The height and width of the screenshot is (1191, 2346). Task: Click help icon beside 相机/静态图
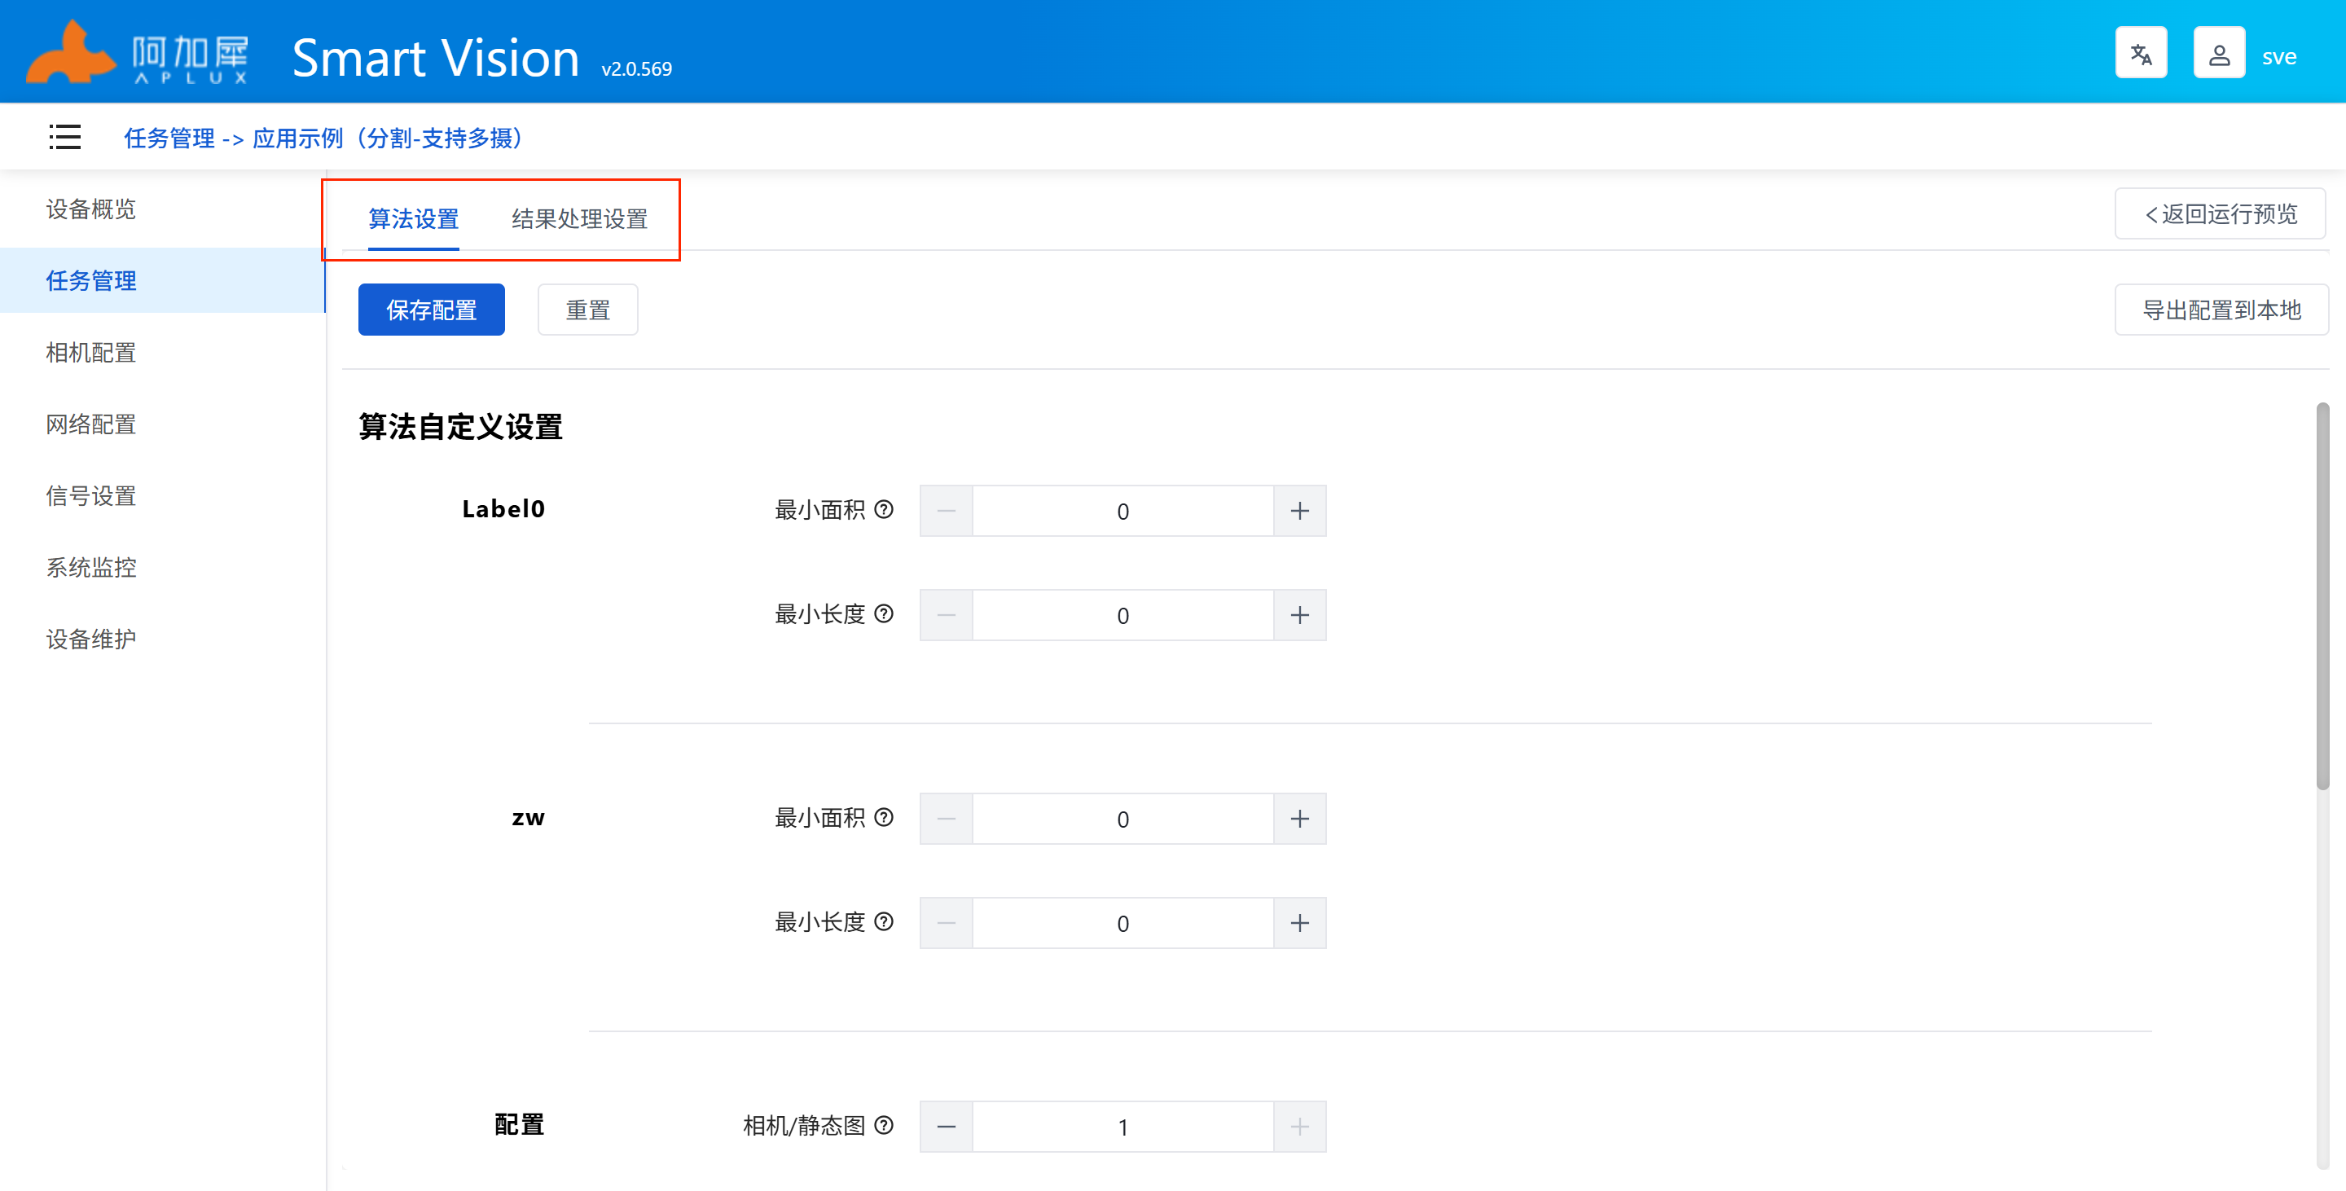click(x=883, y=1126)
